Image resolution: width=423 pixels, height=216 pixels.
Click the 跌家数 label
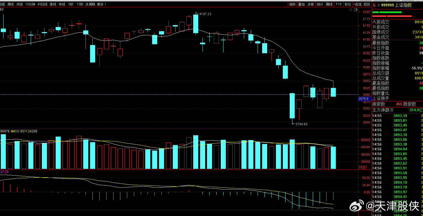(410, 104)
